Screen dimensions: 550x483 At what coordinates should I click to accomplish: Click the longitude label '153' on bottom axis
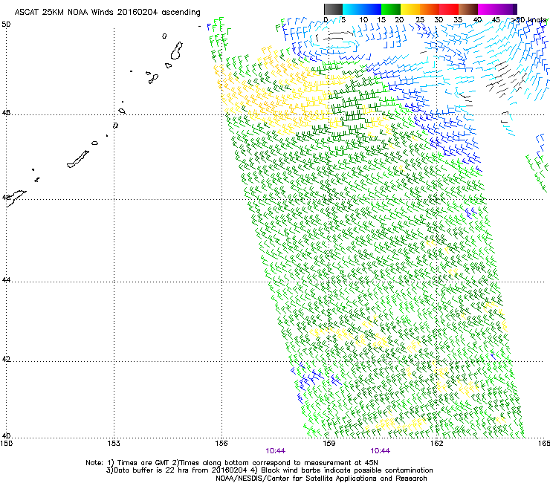[x=114, y=444]
